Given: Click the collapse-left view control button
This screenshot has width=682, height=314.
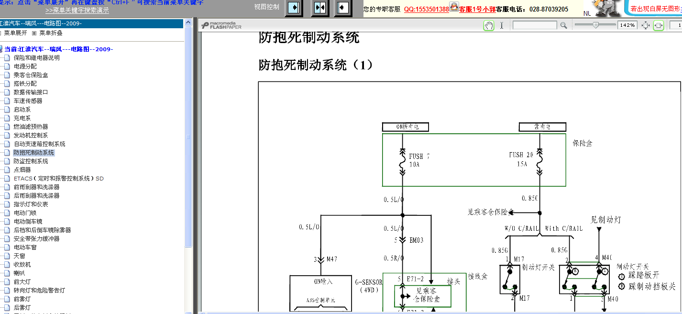Looking at the screenshot, I should tap(342, 8).
